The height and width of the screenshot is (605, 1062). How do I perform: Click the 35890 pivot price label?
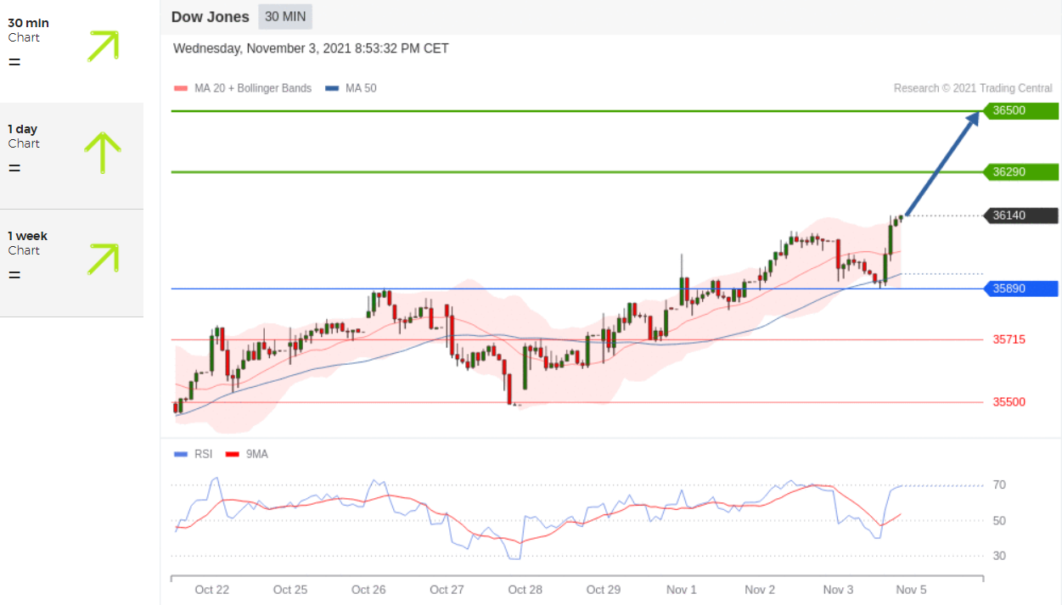click(1020, 288)
